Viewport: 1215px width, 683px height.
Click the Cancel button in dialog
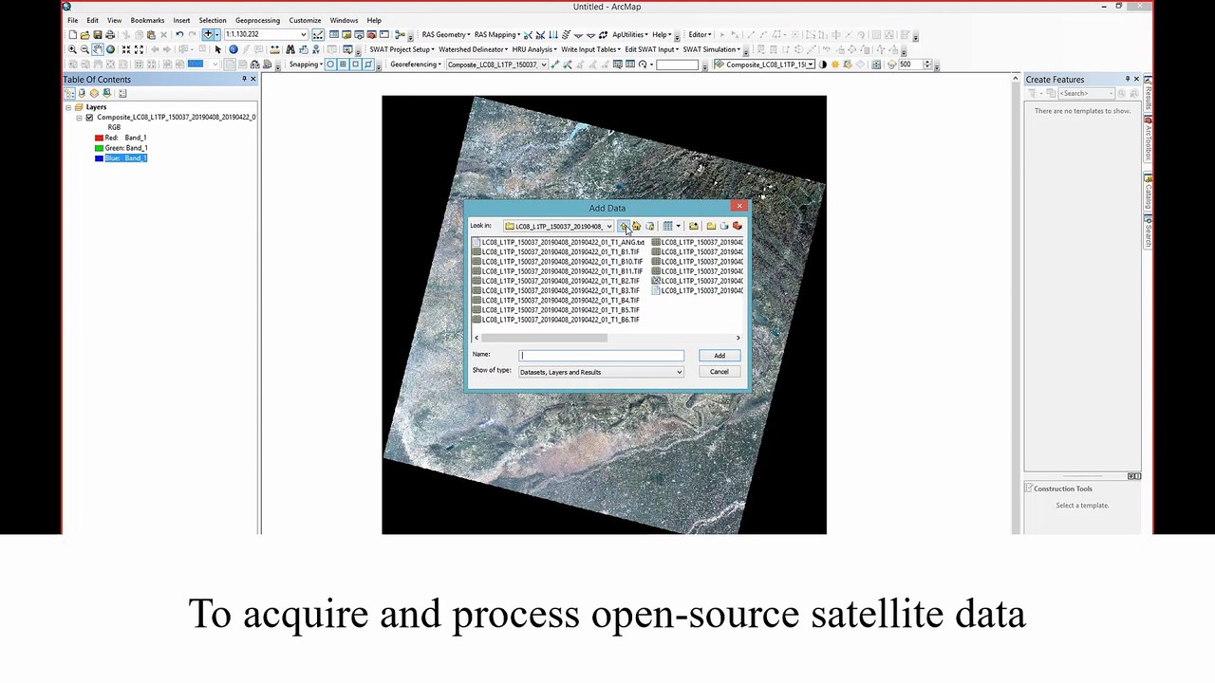point(720,372)
